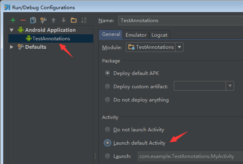Collapse the Android Application tree node

point(12,30)
